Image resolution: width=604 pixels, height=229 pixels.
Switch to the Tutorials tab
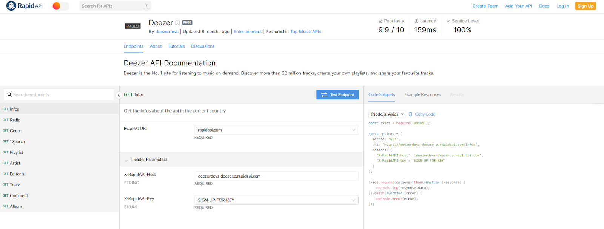coord(176,46)
